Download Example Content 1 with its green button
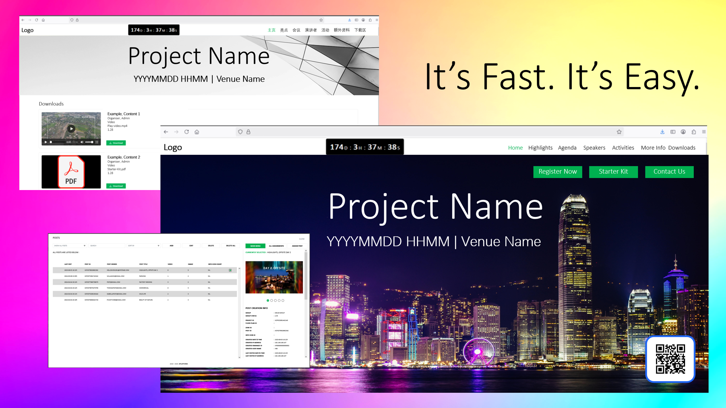Image resolution: width=726 pixels, height=408 pixels. pyautogui.click(x=116, y=143)
